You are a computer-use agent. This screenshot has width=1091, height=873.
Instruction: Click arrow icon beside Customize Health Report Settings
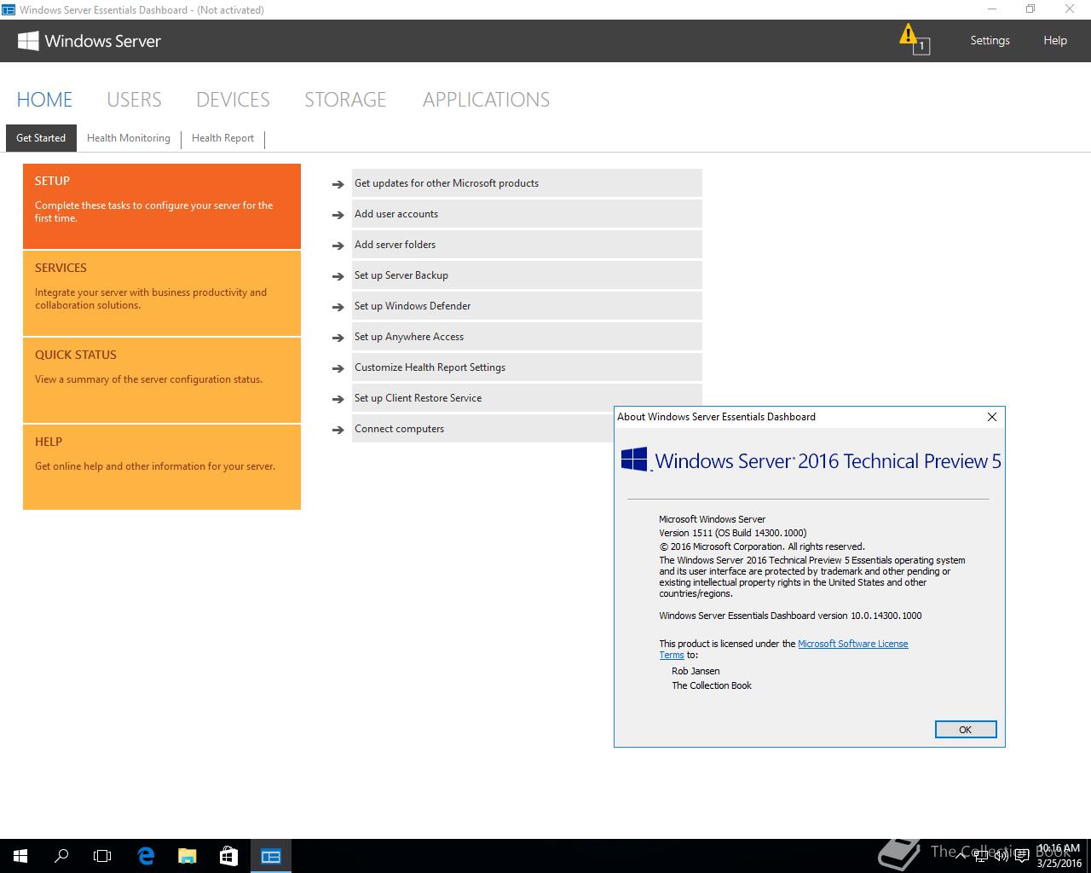(x=338, y=368)
